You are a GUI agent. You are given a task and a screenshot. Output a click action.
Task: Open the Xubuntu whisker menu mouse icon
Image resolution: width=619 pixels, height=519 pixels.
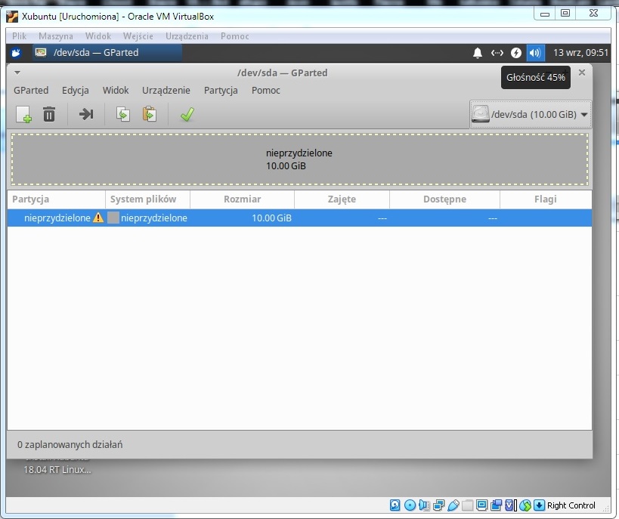coord(16,52)
